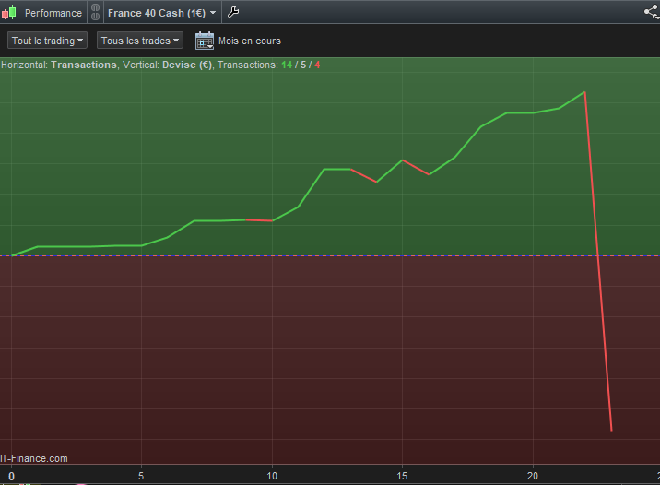The width and height of the screenshot is (660, 485).
Task: Click the equity curve peak at transaction 22
Action: [x=584, y=92]
